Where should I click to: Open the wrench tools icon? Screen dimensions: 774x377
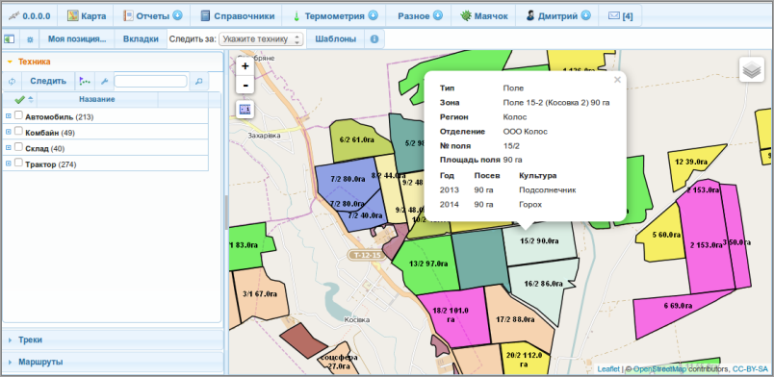click(104, 82)
